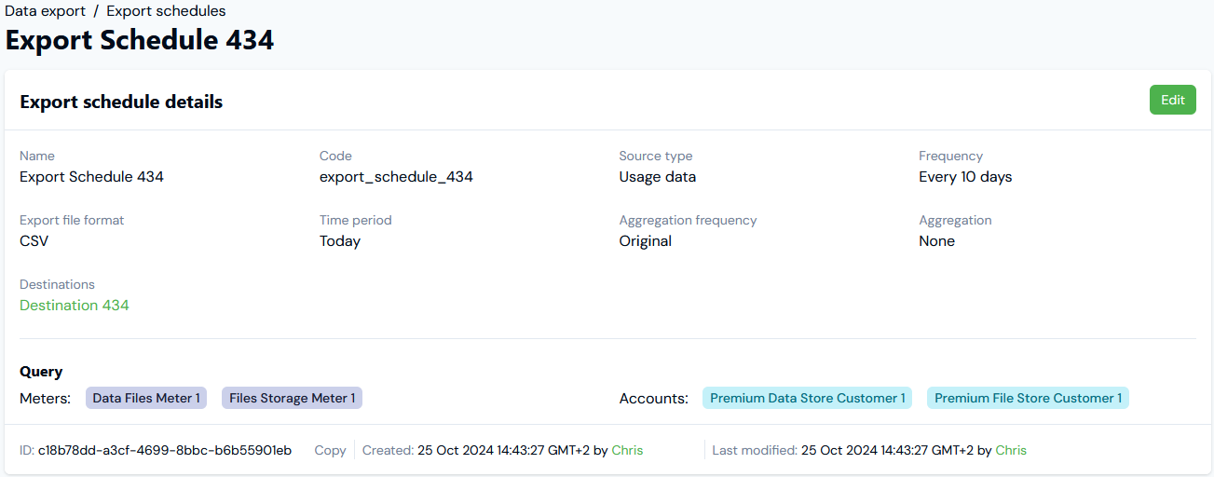Image resolution: width=1214 pixels, height=477 pixels.
Task: Click the Export Schedule 434 page title
Action: coord(140,41)
